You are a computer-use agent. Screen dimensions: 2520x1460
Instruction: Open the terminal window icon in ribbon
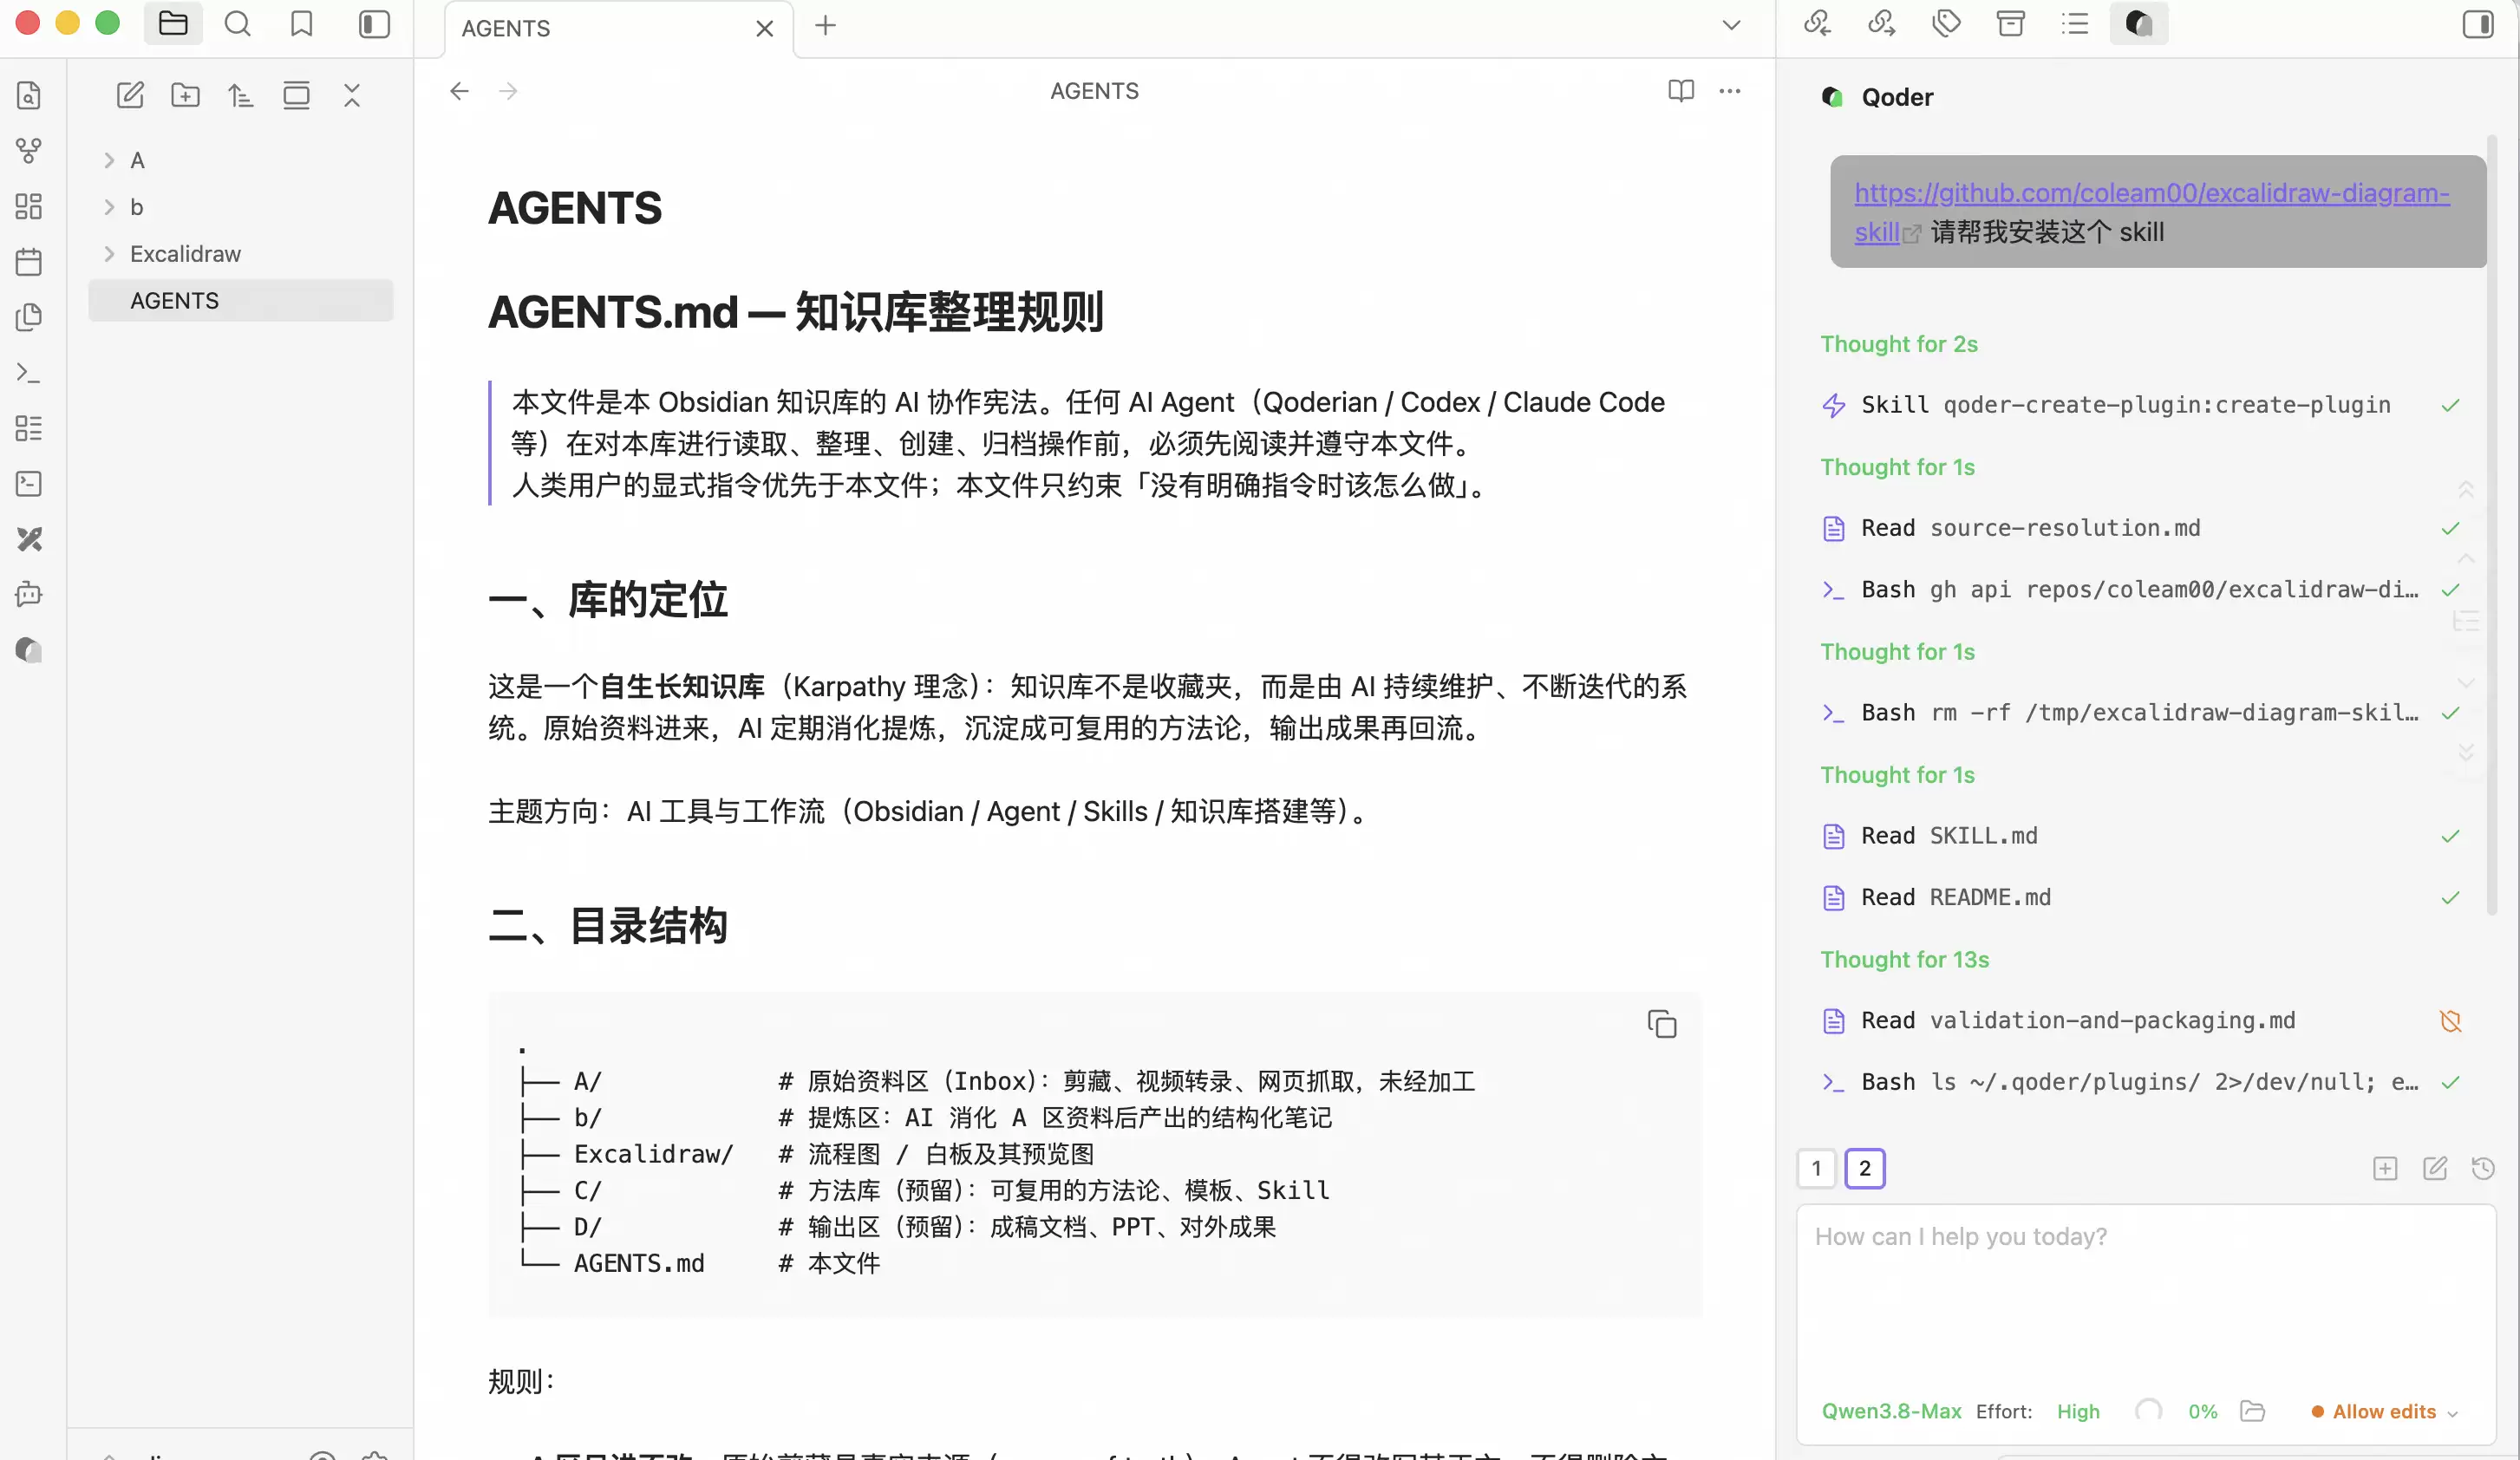pos(29,484)
